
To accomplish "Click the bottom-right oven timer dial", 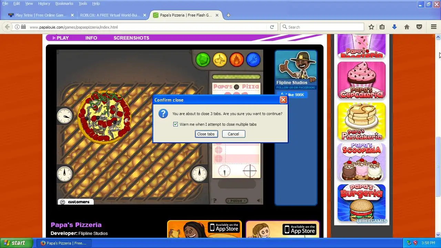I will click(199, 174).
